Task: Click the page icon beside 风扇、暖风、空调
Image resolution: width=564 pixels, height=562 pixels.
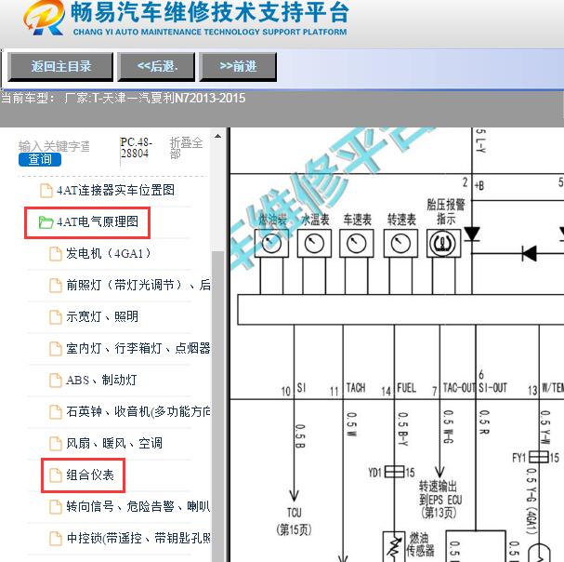Action: [x=56, y=444]
